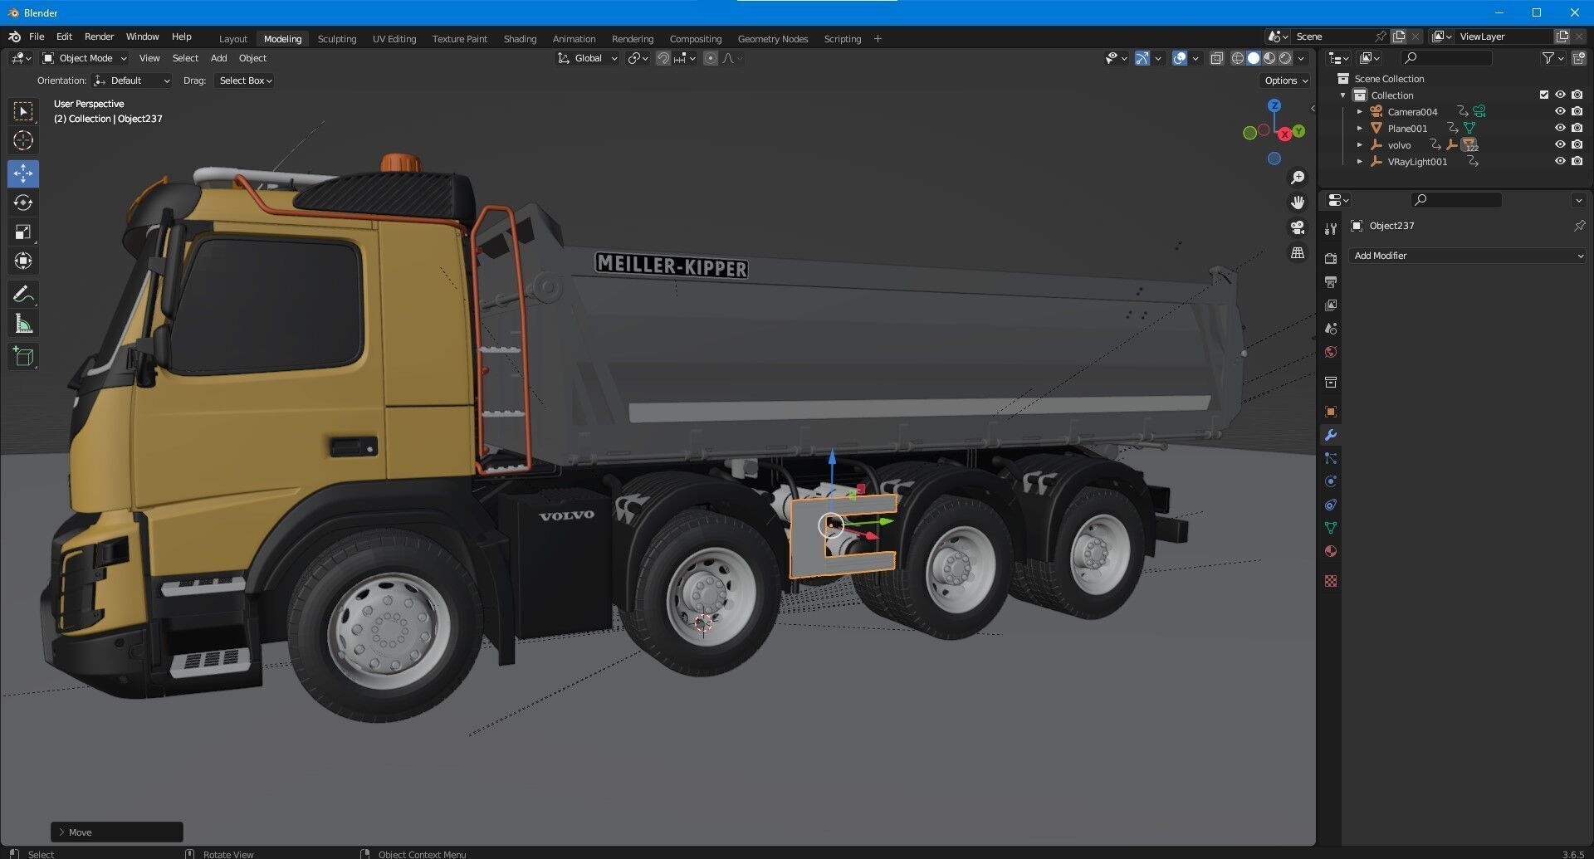The image size is (1594, 859).
Task: Open the Texture properties tab
Action: [x=1331, y=581]
